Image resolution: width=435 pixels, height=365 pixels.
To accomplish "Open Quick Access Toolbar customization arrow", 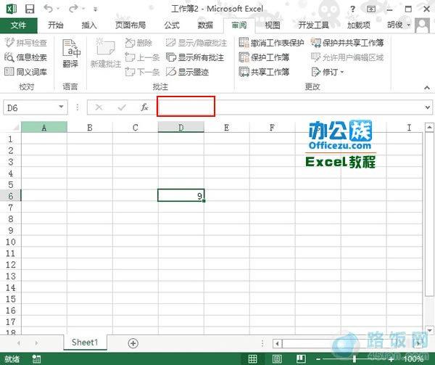I will click(x=95, y=9).
